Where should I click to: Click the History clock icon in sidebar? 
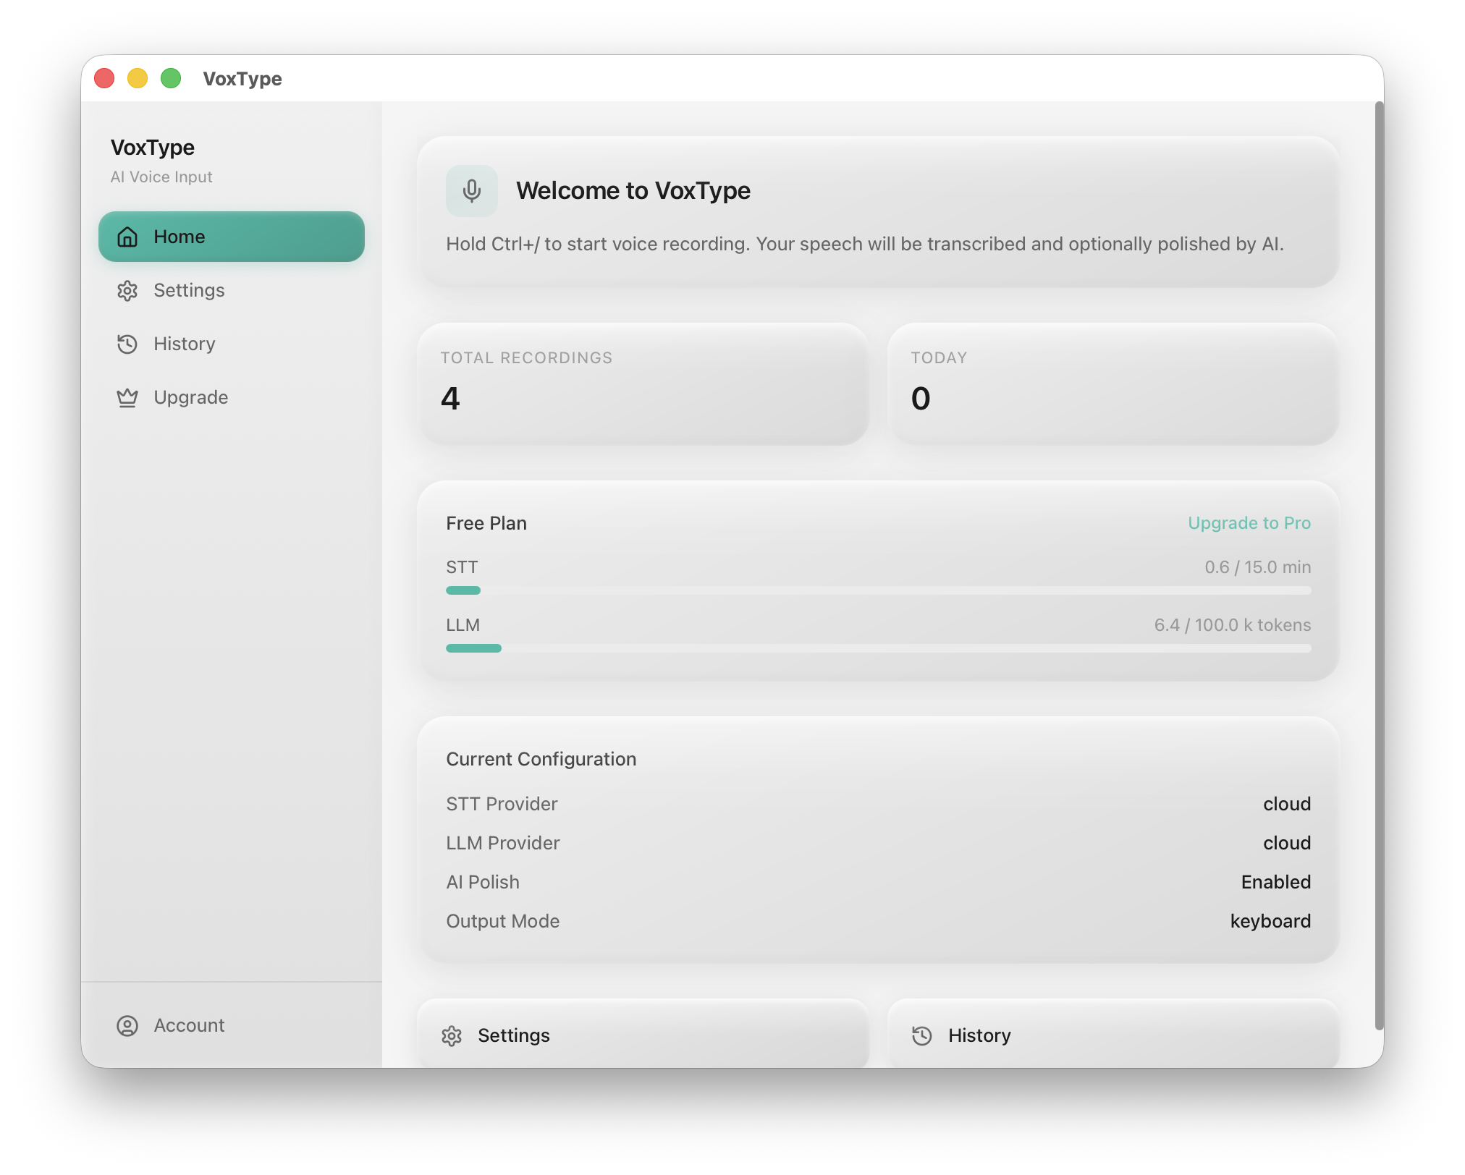[x=127, y=344]
